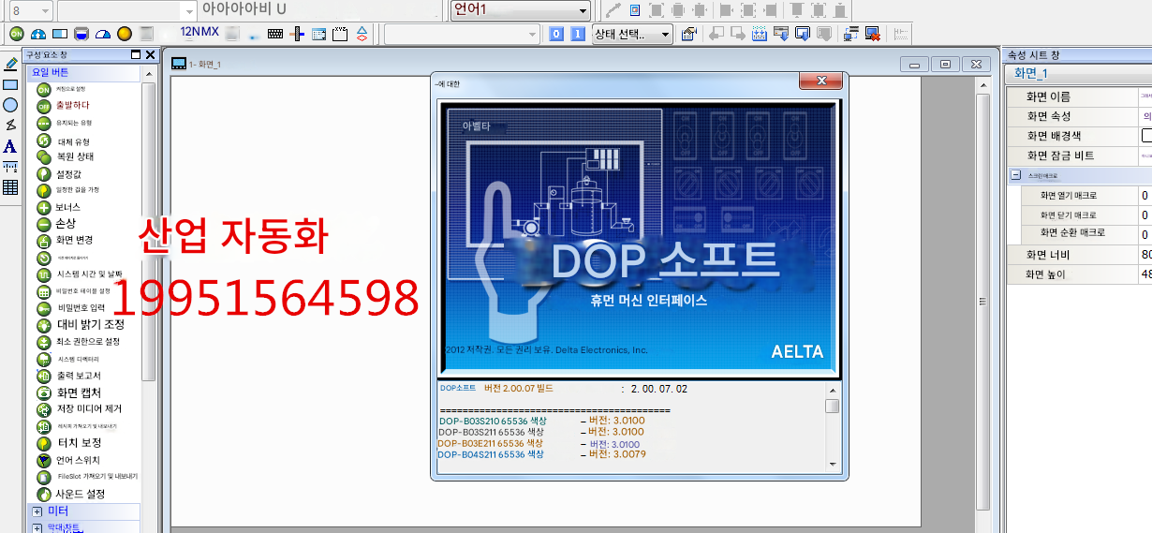The height and width of the screenshot is (533, 1152).
Task: Toggle state 1 button
Action: point(577,34)
